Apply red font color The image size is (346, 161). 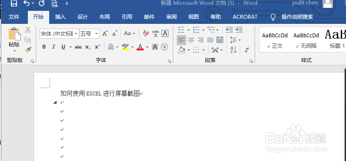click(140, 46)
